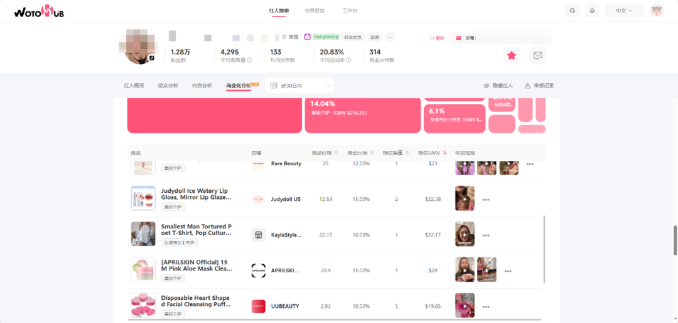Go to the 会员权益 tab

pos(315,11)
